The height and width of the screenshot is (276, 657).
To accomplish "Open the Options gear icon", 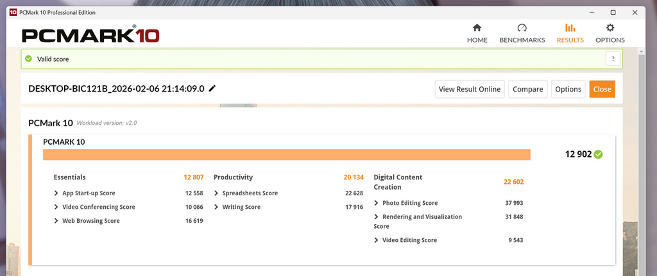I will (610, 28).
